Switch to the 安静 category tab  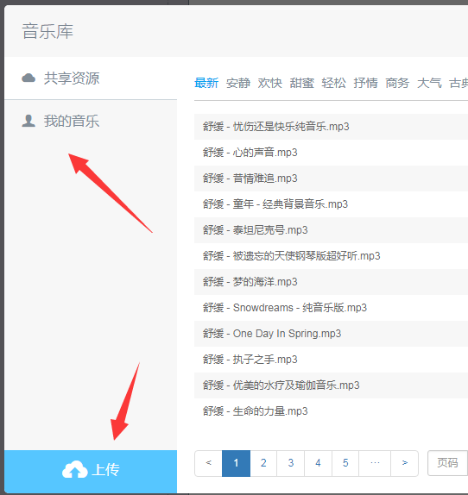click(x=238, y=83)
